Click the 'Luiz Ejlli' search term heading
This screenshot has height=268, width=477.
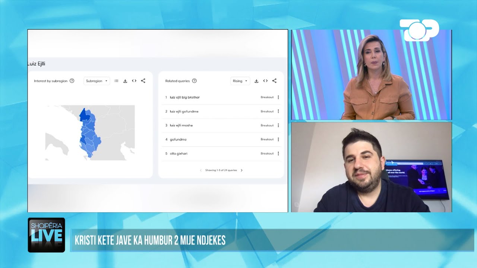point(36,64)
